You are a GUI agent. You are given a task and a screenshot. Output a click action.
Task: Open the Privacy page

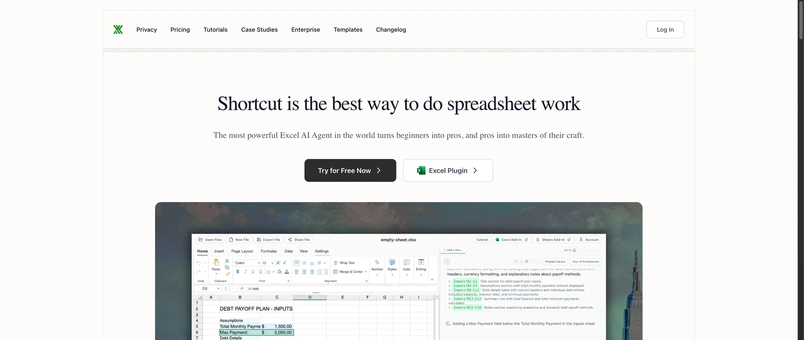(147, 30)
